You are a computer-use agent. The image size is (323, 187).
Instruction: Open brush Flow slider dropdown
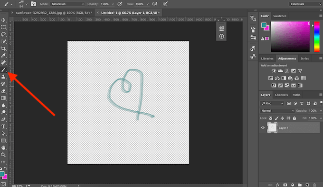coord(148,4)
